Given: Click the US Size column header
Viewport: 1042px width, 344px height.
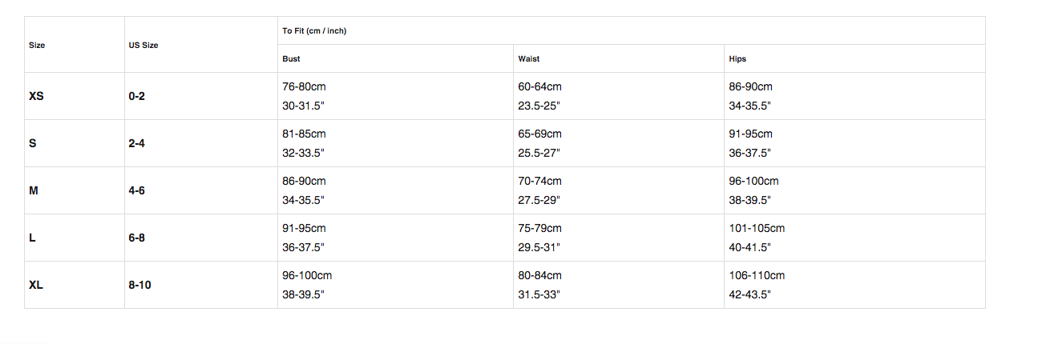Looking at the screenshot, I should coord(143,45).
